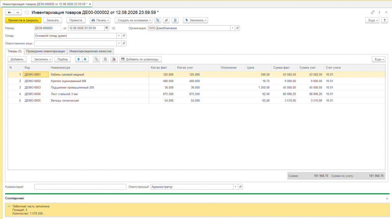
Task: Click the Подбор button
Action: coord(62,59)
